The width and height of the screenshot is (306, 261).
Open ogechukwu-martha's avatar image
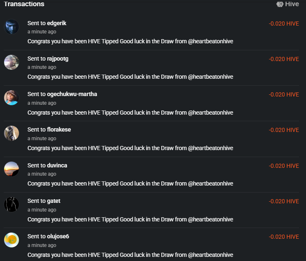(12, 98)
